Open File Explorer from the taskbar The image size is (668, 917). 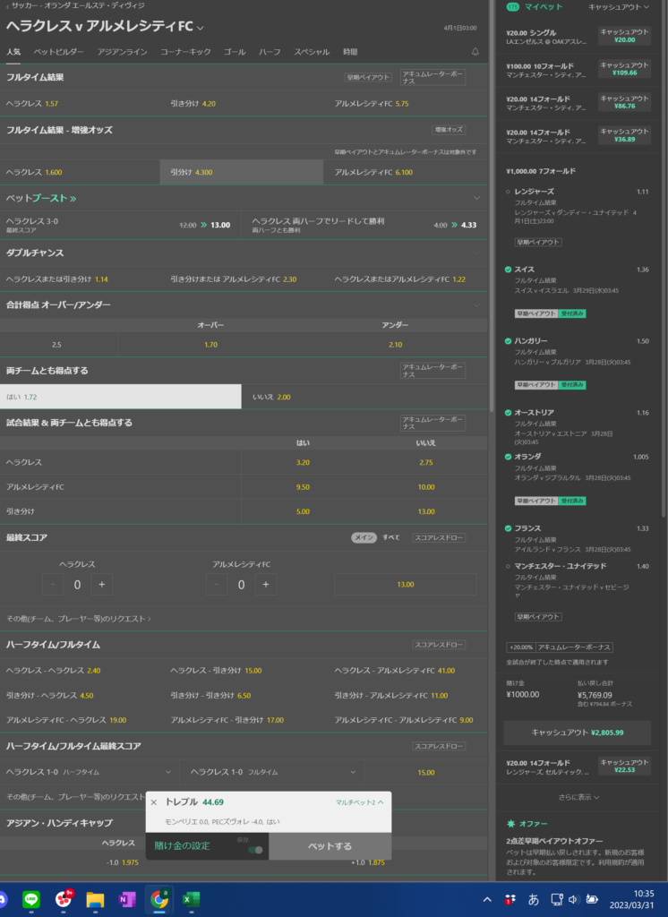click(95, 899)
